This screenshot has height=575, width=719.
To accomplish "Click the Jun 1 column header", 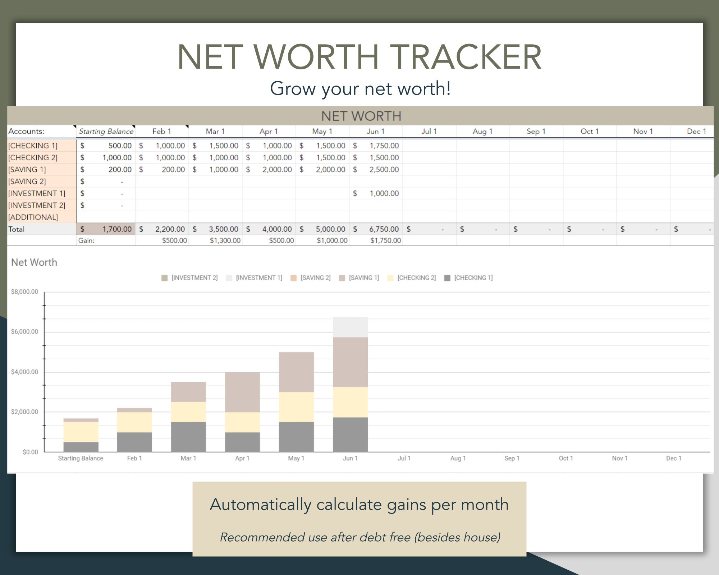I will click(376, 131).
